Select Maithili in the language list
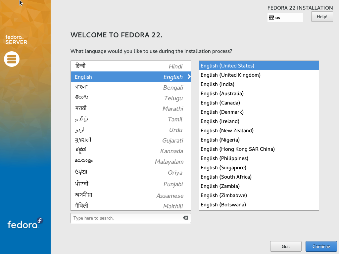This screenshot has width=339, height=254. [x=130, y=206]
